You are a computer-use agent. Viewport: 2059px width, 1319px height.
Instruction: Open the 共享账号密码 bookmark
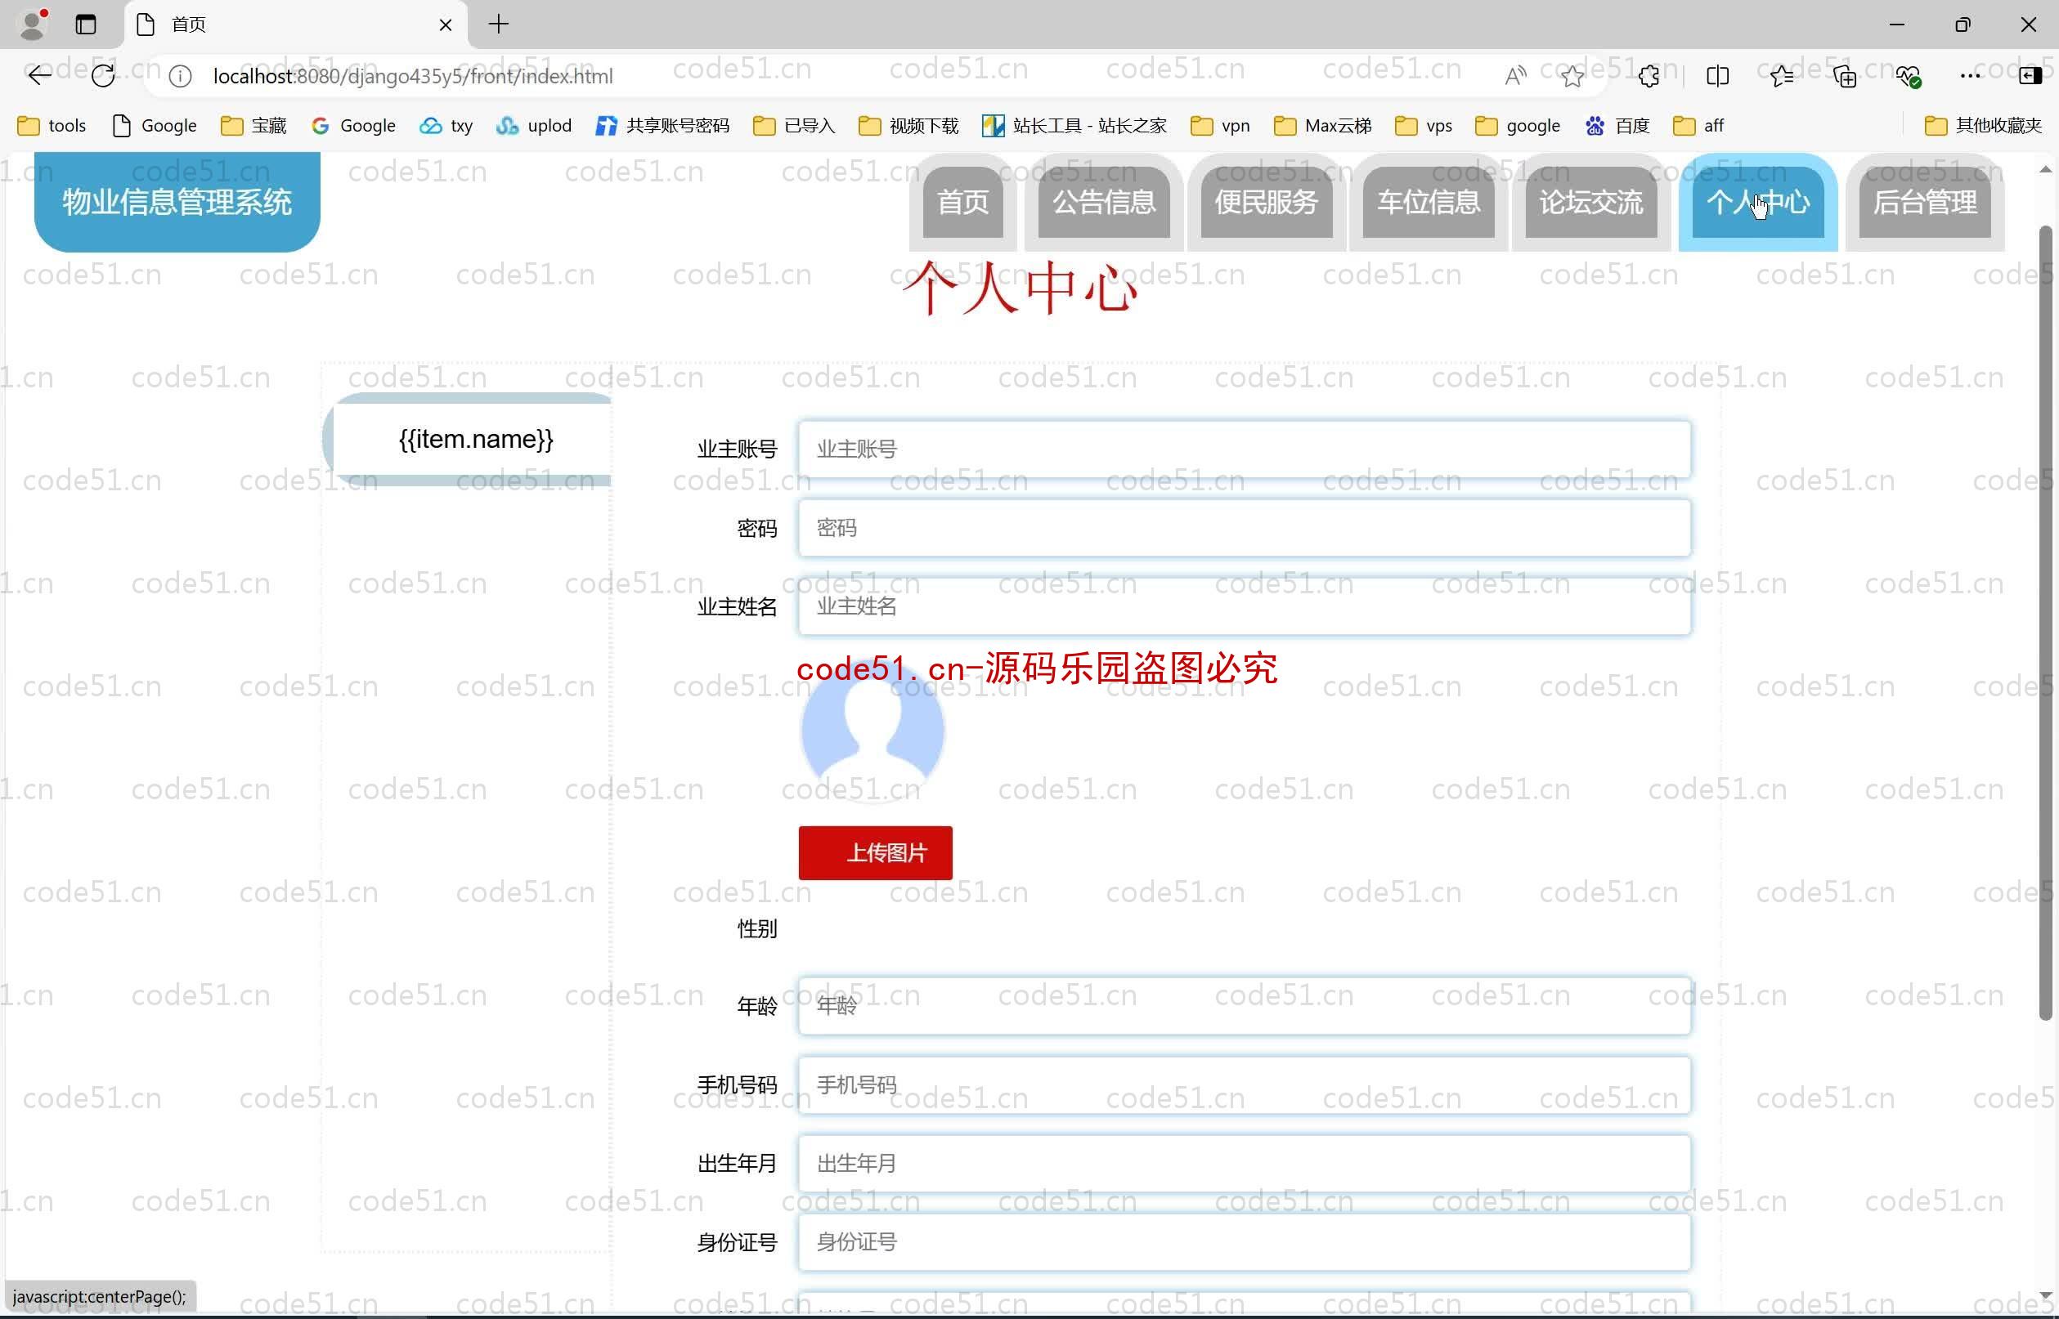pos(662,126)
